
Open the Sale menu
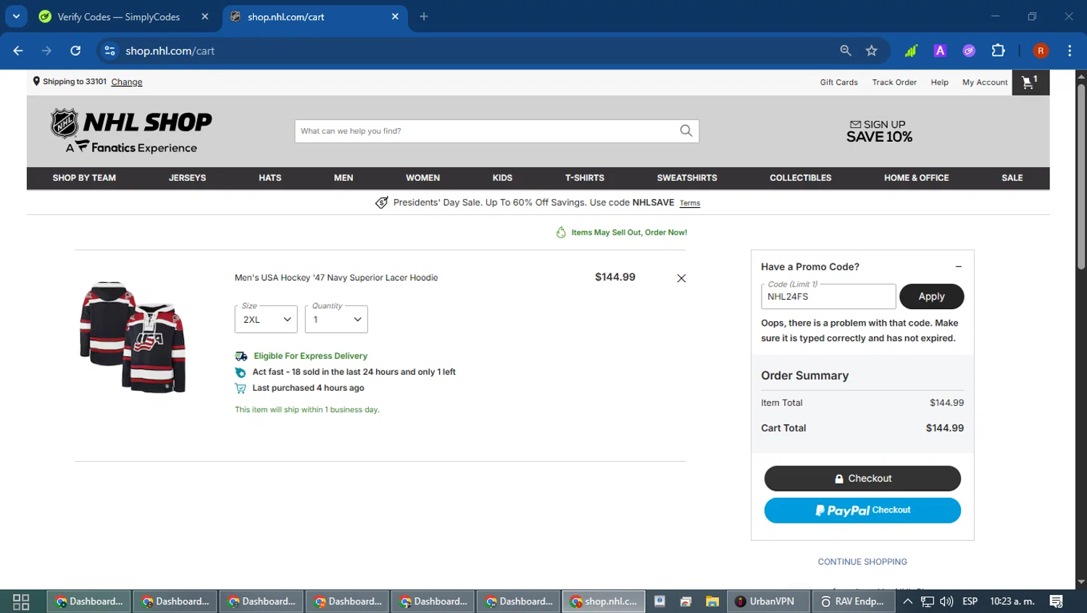tap(1012, 178)
